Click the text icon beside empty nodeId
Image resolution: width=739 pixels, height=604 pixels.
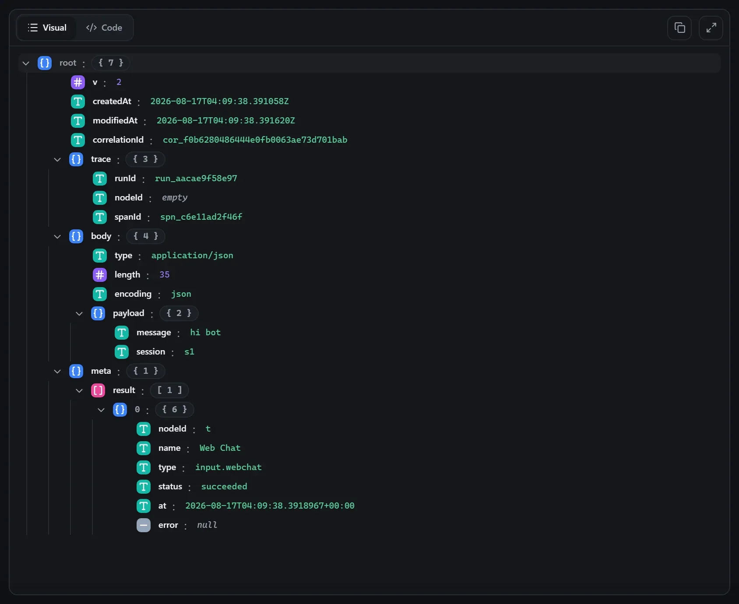[100, 198]
